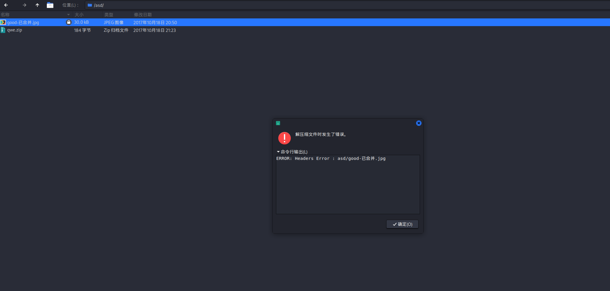Click the forward navigation arrow
Image resolution: width=610 pixels, height=291 pixels.
click(x=25, y=5)
